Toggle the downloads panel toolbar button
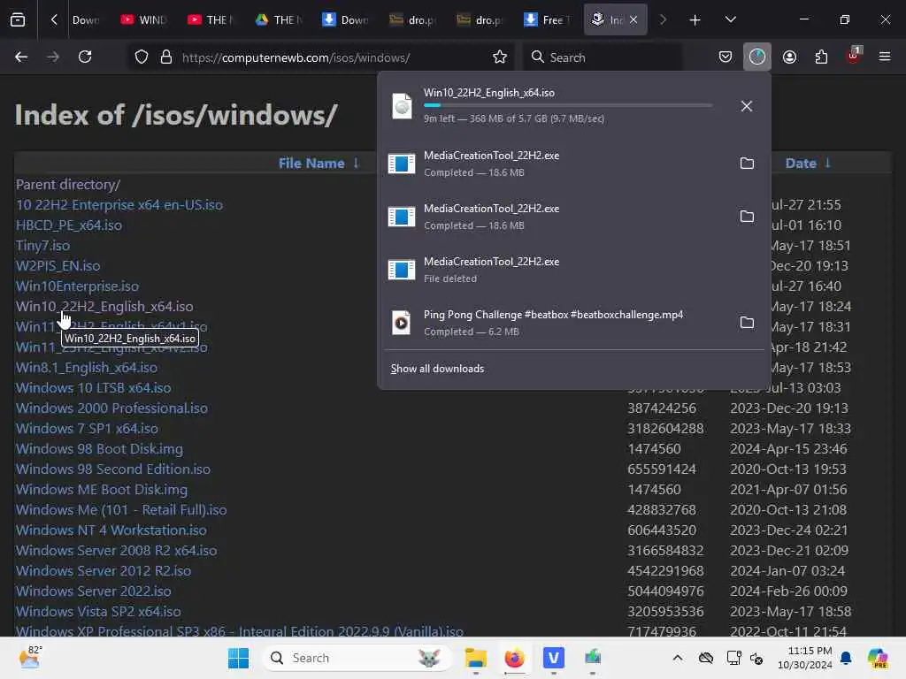Screen dimensions: 906x679 pyautogui.click(x=757, y=57)
